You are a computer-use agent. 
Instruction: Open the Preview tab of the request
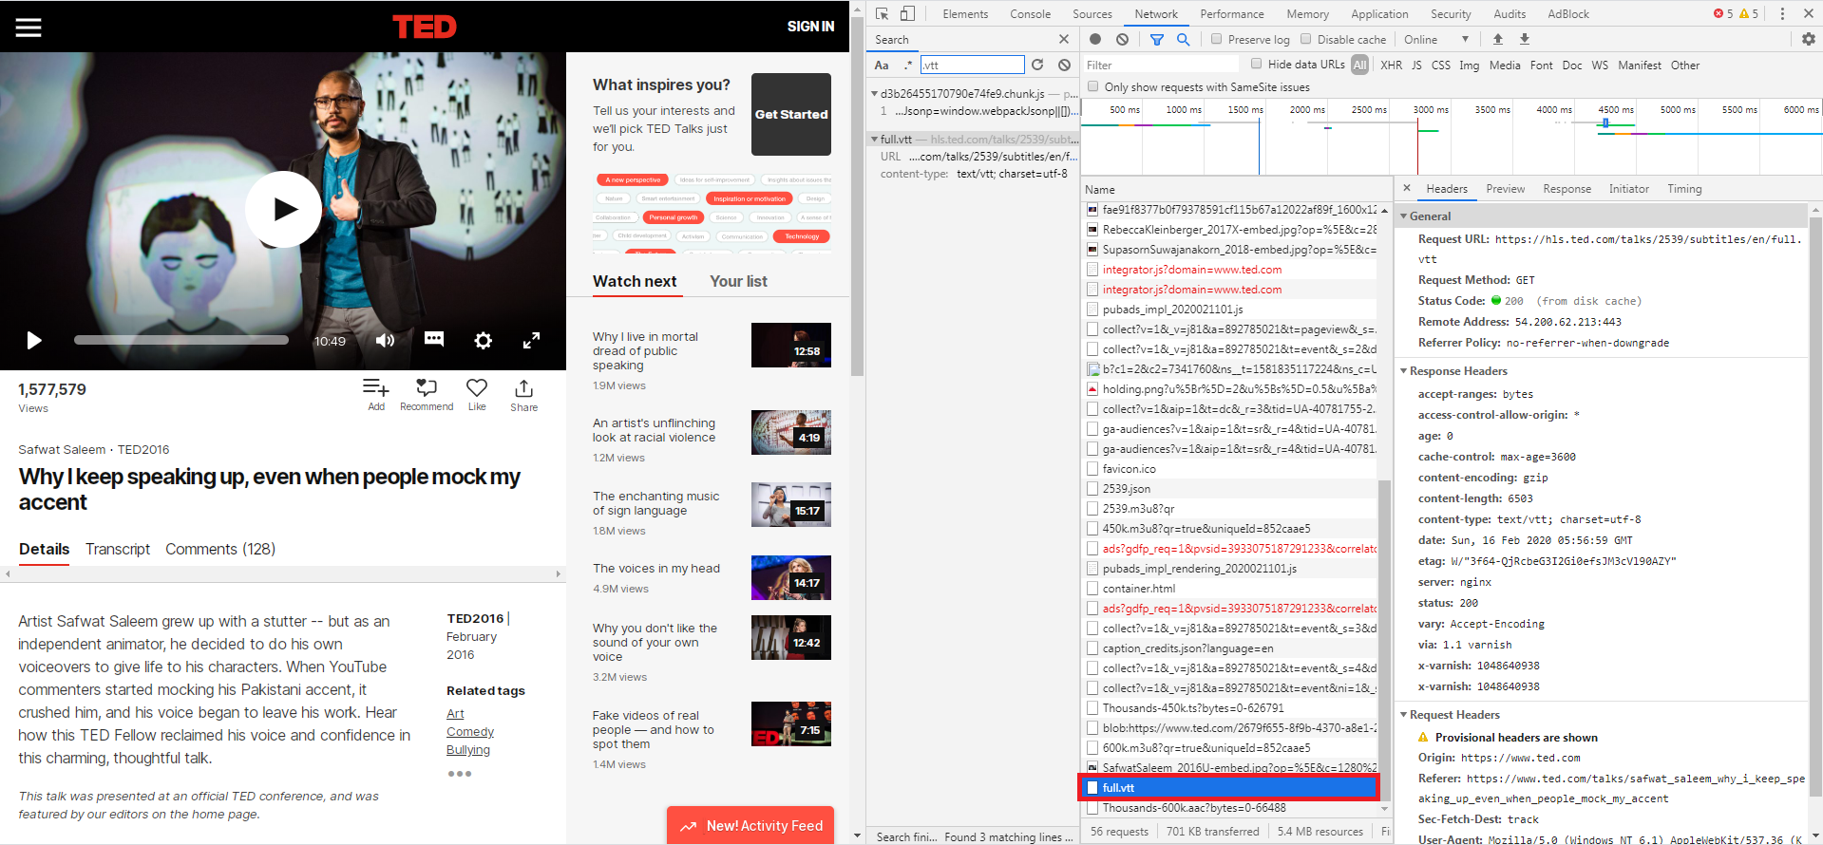click(x=1506, y=188)
